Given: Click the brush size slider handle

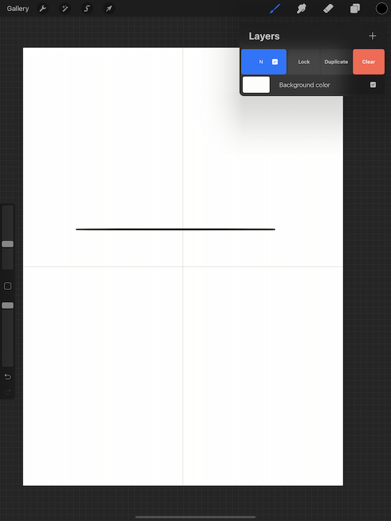Looking at the screenshot, I should tap(8, 244).
